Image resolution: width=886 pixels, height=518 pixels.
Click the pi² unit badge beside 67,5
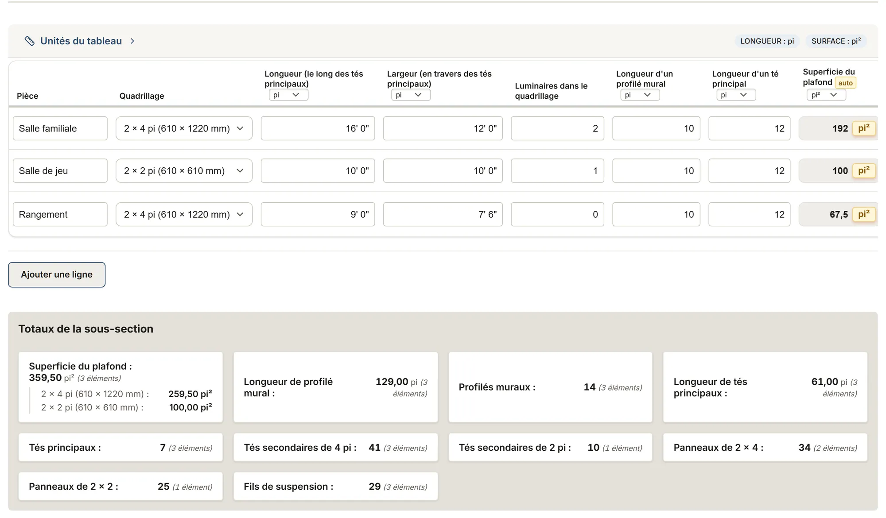[x=864, y=214]
